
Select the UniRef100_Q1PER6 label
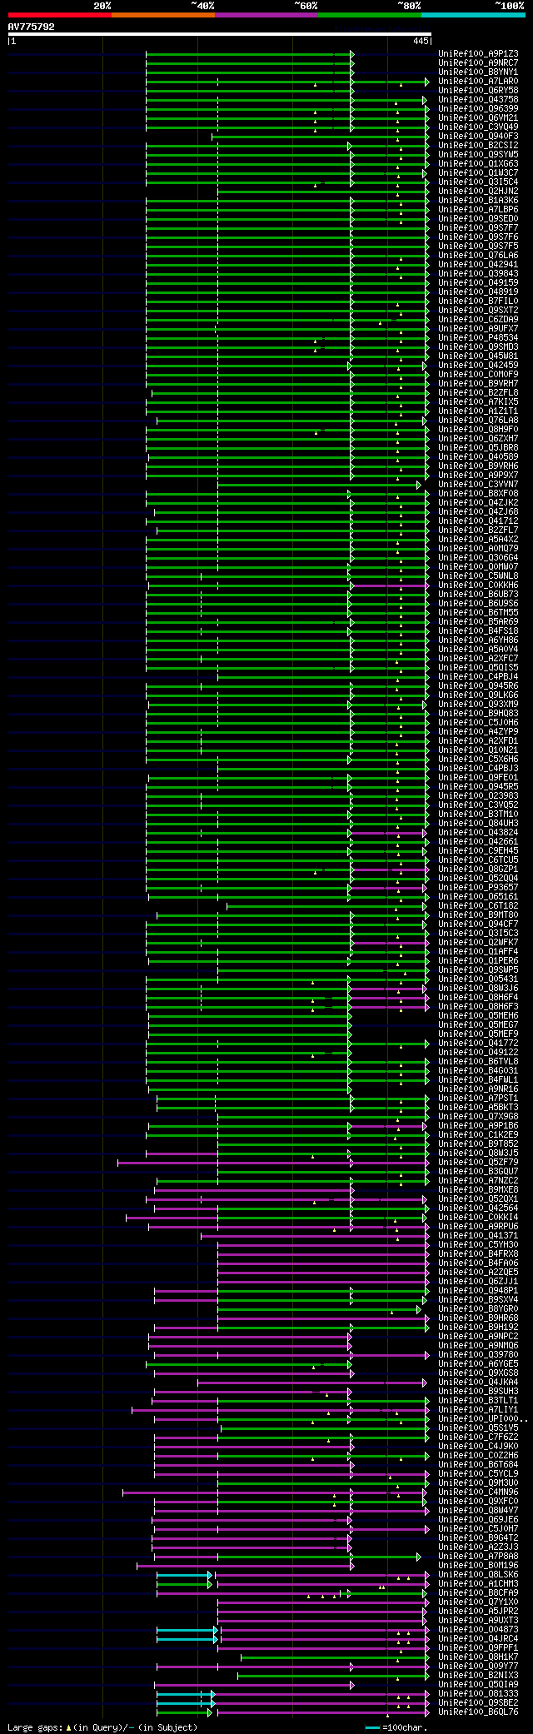tap(478, 960)
